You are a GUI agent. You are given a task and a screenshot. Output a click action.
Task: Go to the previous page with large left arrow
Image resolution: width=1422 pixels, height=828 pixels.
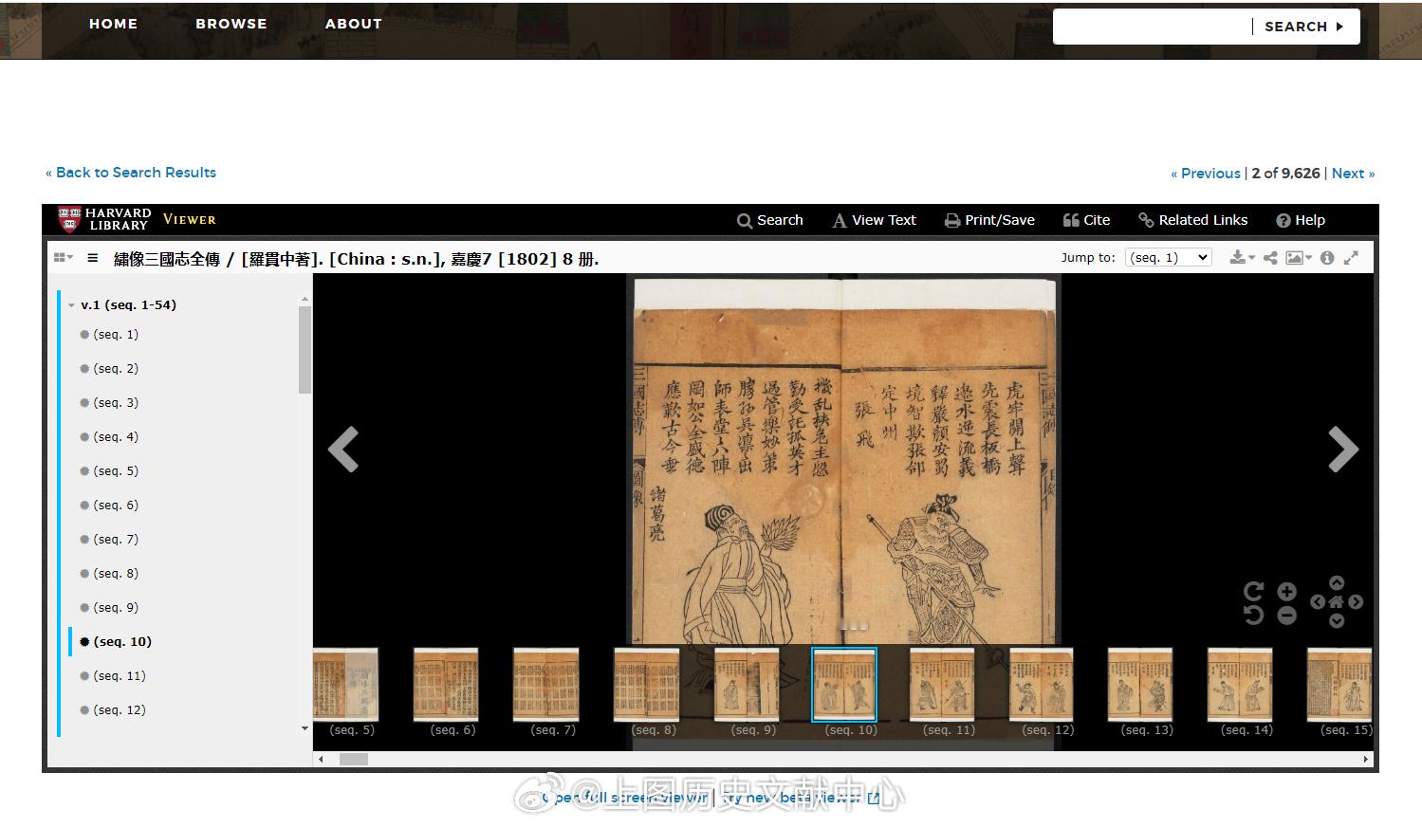(343, 450)
